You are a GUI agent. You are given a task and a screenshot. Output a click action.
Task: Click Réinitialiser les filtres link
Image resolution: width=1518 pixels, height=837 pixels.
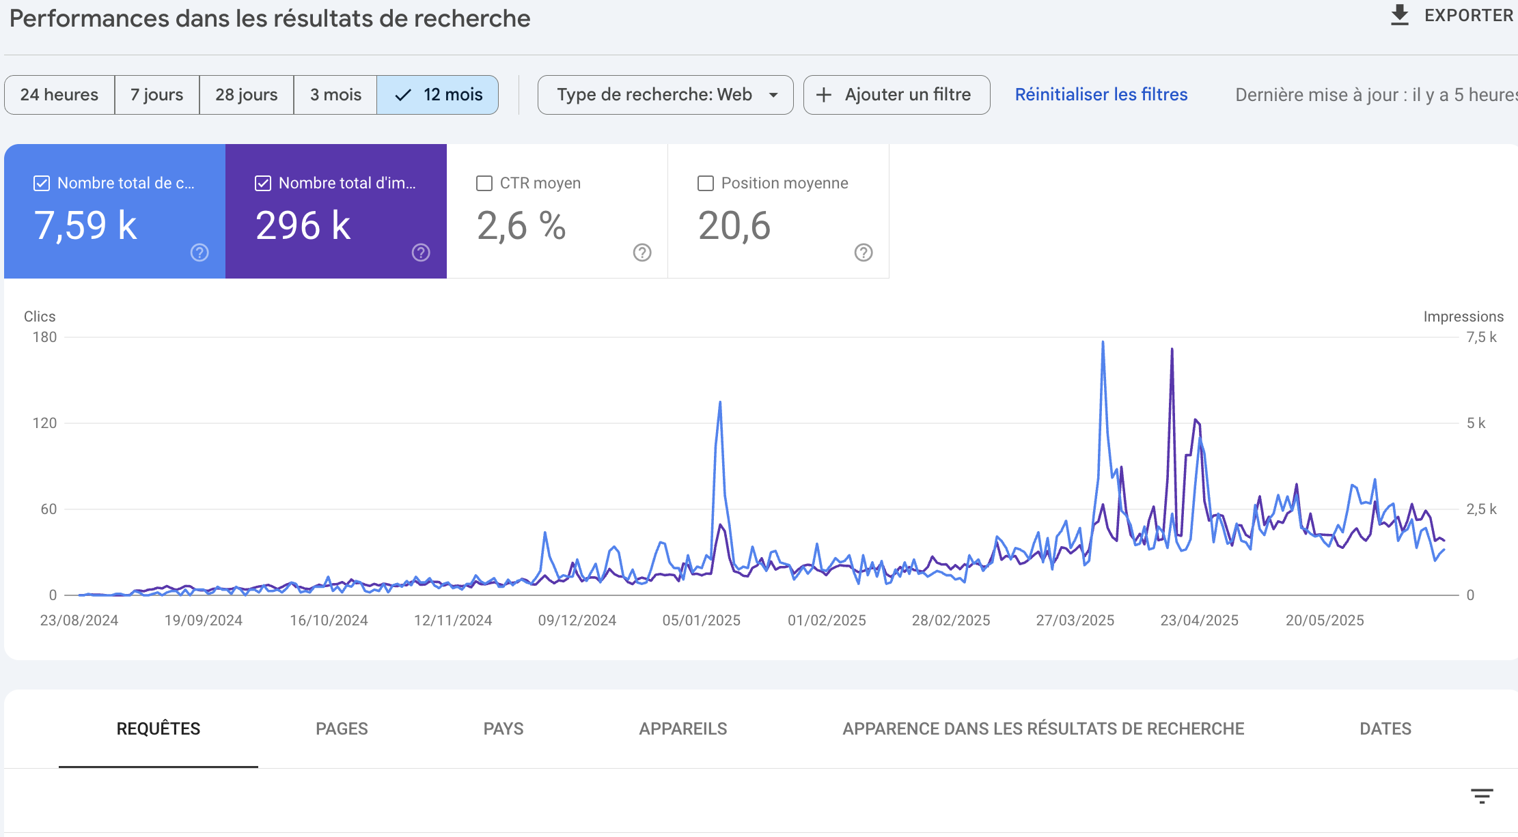1101,95
